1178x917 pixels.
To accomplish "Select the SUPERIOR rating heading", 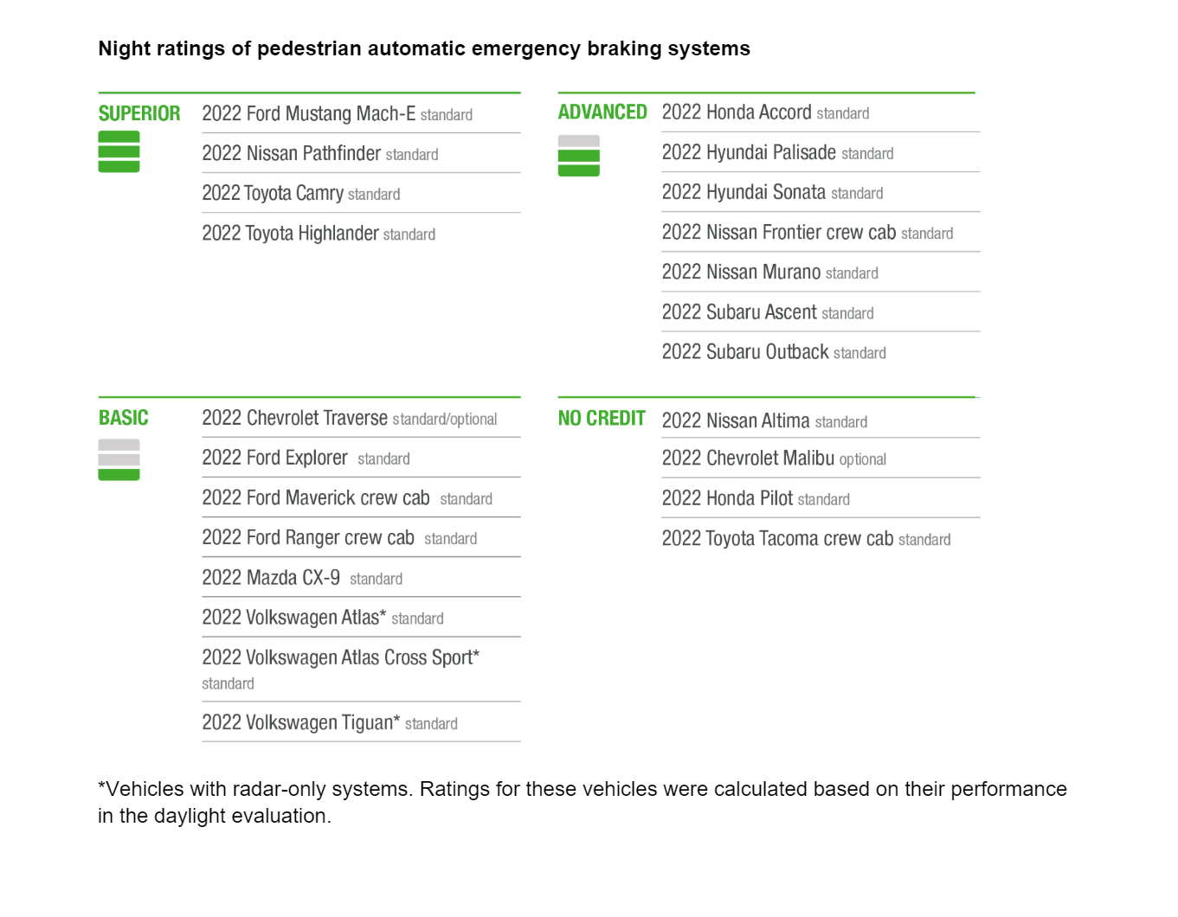I will pos(139,113).
